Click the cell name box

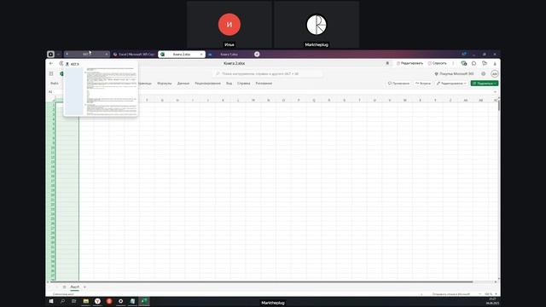[51, 92]
